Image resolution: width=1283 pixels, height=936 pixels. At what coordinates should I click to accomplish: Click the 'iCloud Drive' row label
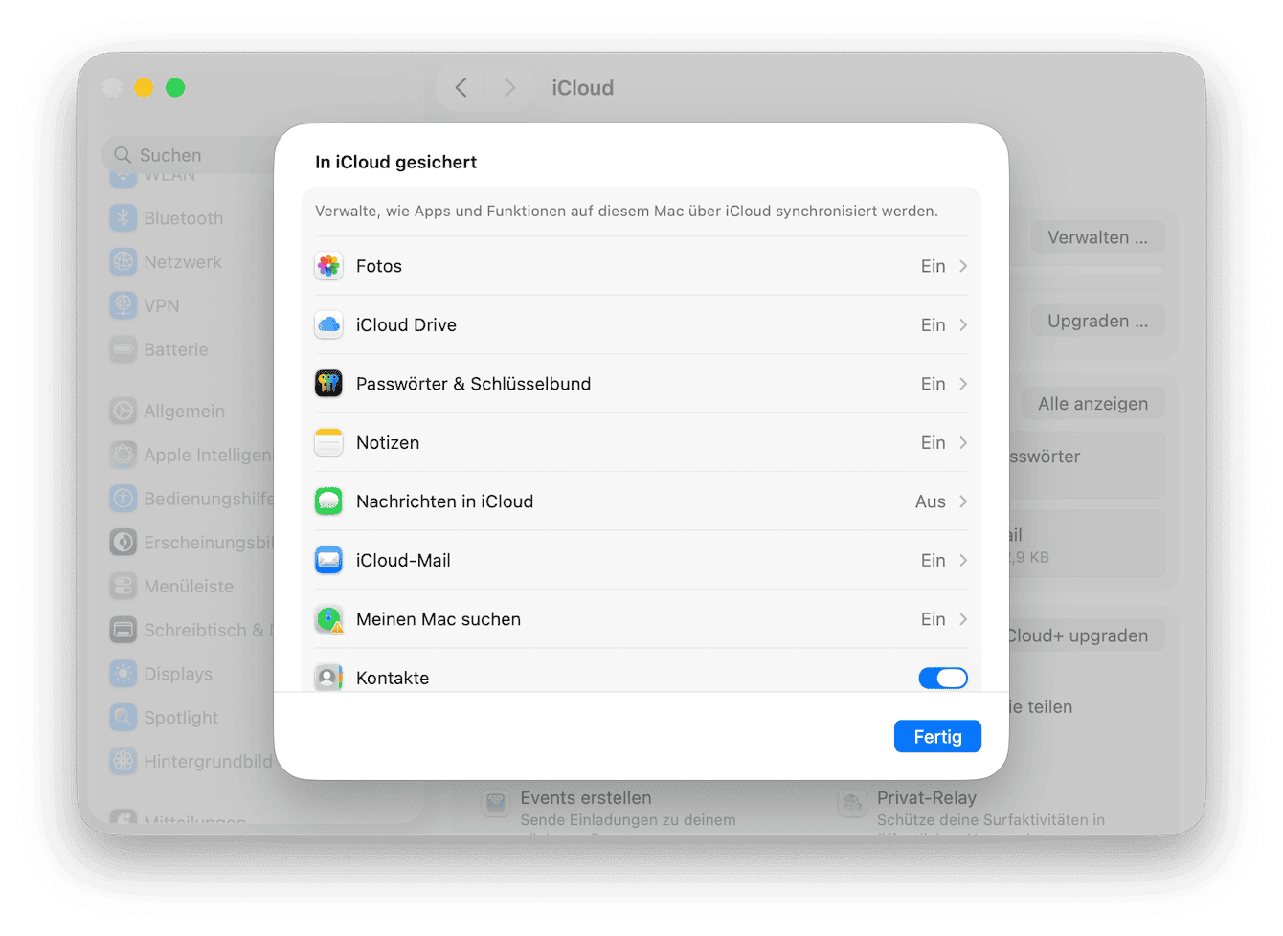point(406,325)
